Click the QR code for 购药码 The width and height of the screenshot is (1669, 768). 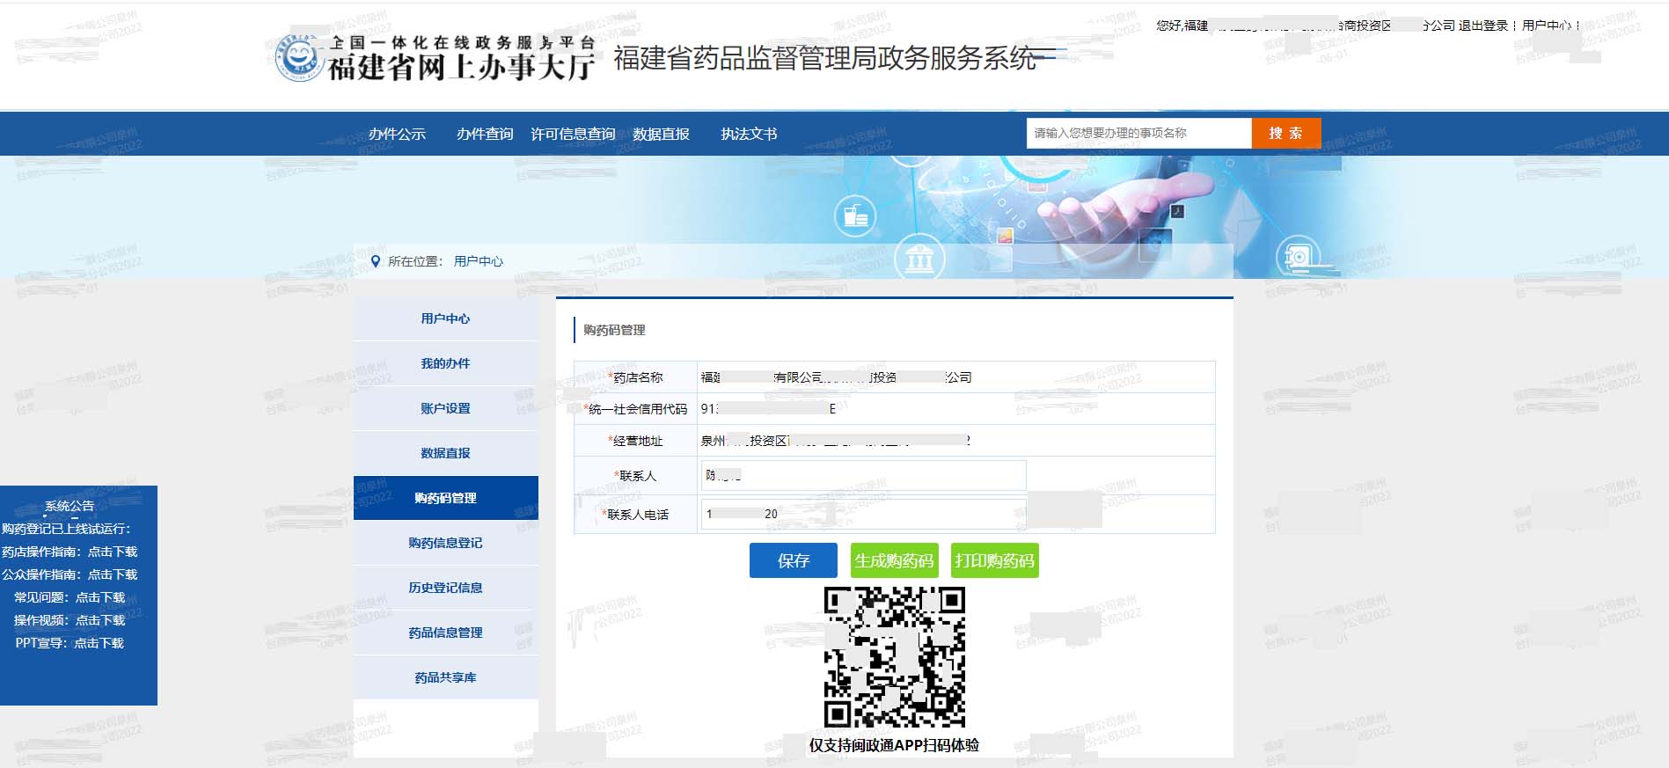pyautogui.click(x=894, y=657)
